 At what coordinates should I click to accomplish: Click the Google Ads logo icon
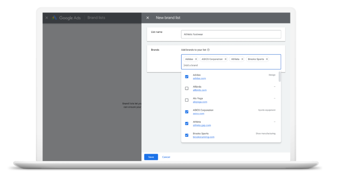click(54, 18)
